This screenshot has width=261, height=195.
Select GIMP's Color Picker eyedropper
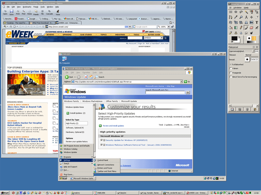[x=236, y=17]
